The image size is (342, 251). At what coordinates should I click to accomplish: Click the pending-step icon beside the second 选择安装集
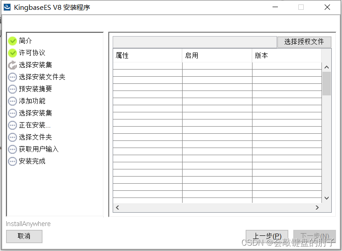point(12,113)
